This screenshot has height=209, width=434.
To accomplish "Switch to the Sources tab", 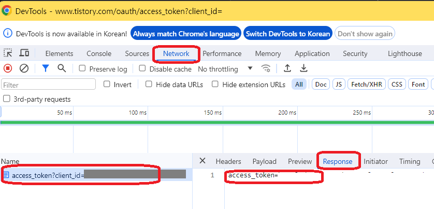I will tap(137, 53).
